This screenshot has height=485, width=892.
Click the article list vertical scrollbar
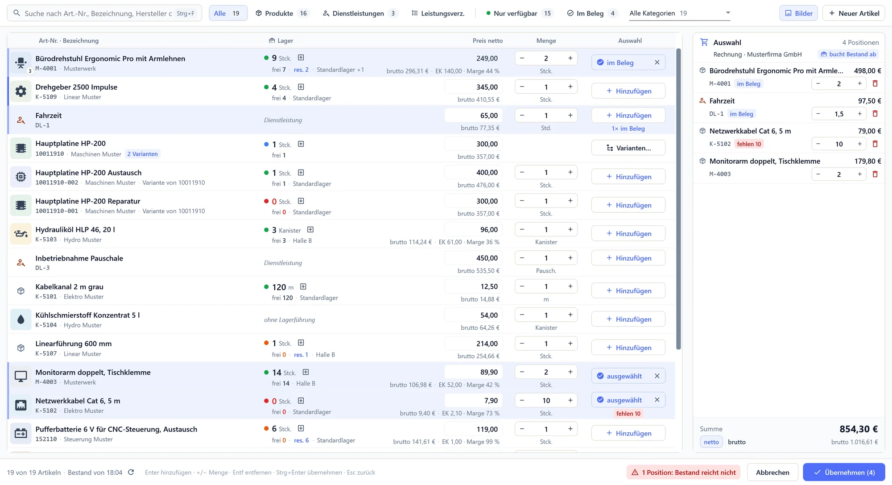[678, 199]
